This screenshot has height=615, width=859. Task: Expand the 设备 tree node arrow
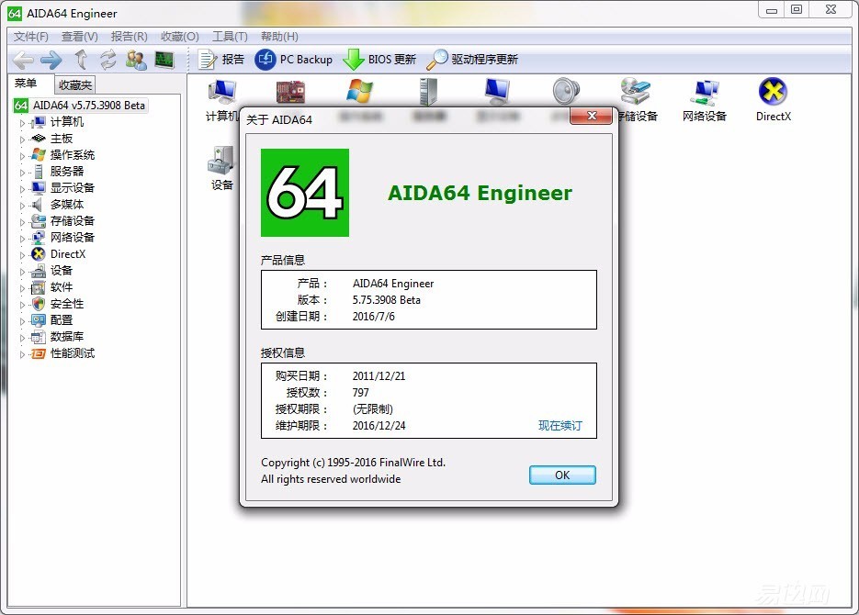click(22, 272)
